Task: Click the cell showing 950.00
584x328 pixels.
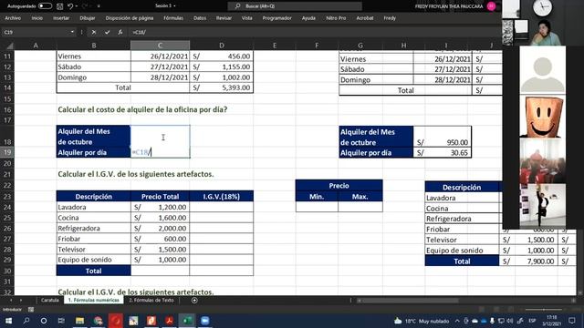Action: [x=442, y=138]
